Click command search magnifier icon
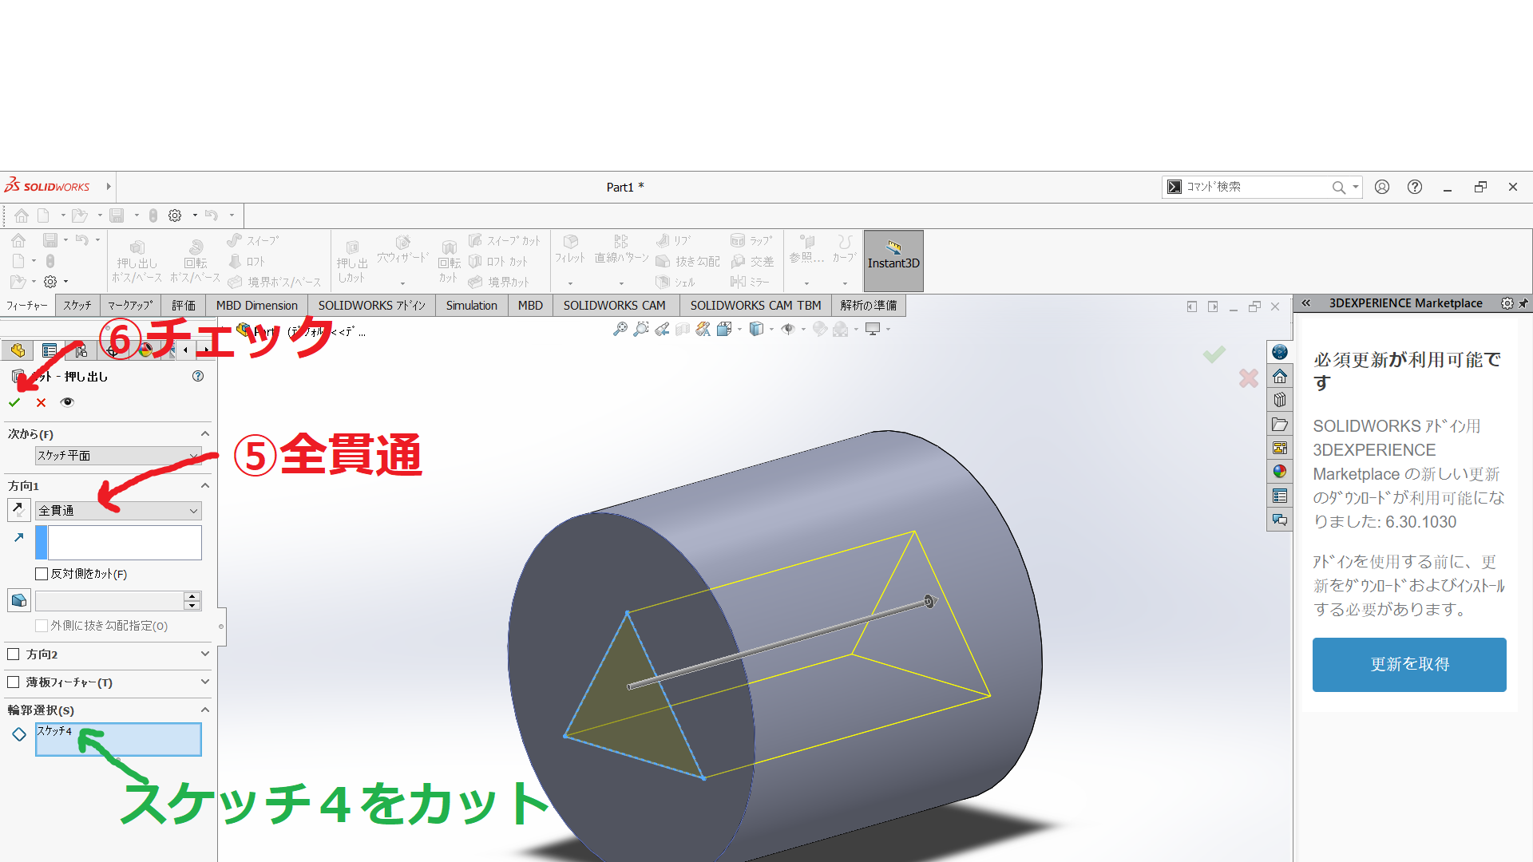This screenshot has width=1533, height=862. click(x=1339, y=187)
